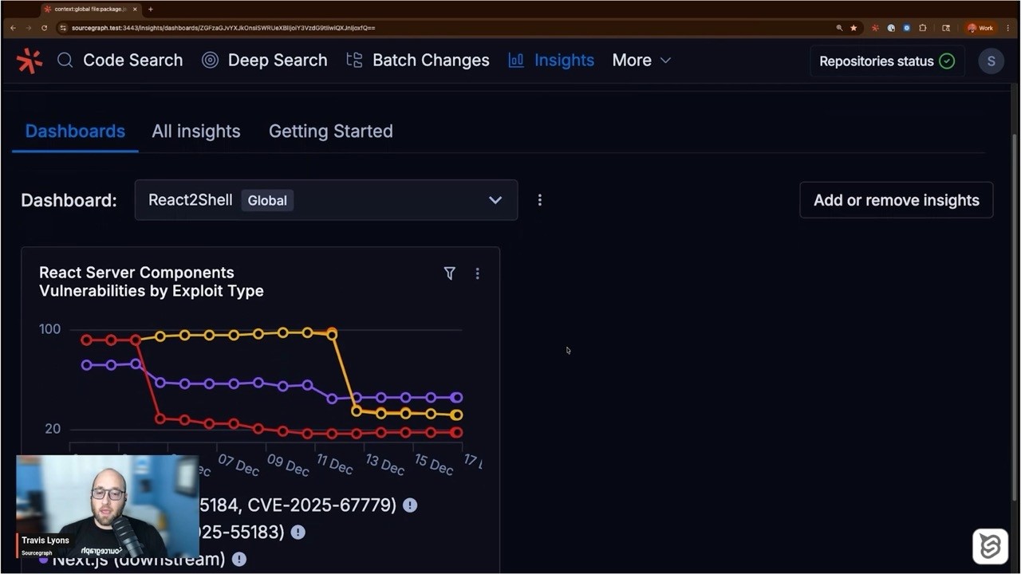Image resolution: width=1021 pixels, height=574 pixels.
Task: Open the tab search icon in browser toolbar
Action: click(x=946, y=28)
